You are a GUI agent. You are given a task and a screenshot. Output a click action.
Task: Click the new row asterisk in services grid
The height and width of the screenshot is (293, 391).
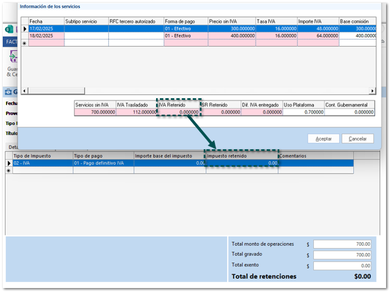point(24,43)
